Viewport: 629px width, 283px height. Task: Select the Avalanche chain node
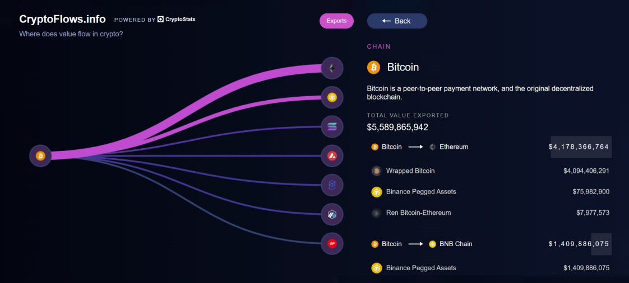(x=332, y=155)
